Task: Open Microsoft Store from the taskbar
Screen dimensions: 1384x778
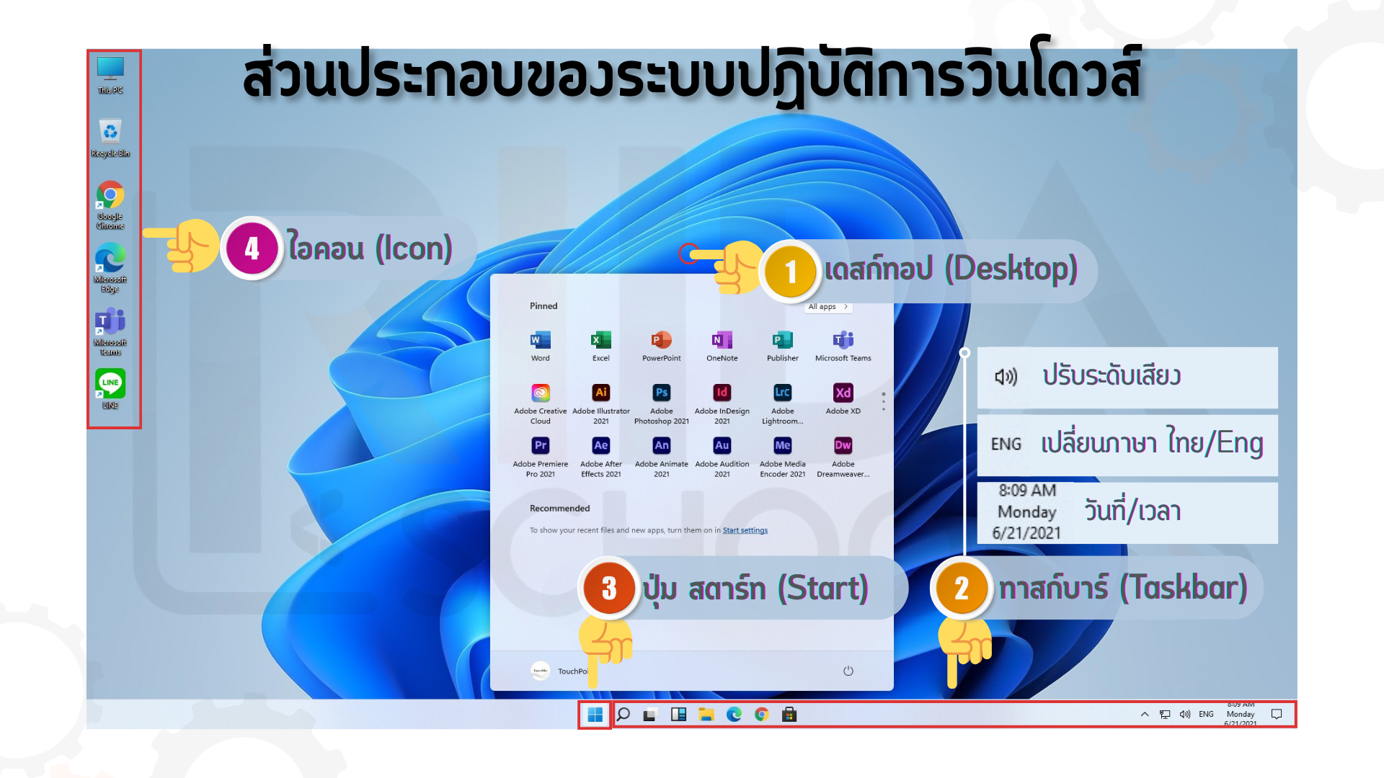Action: (x=789, y=715)
